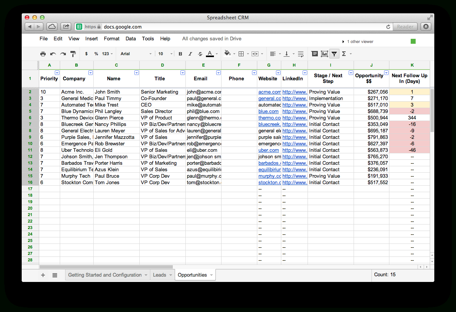Click the docs.google.com address bar
Image resolution: width=456 pixels, height=312 pixels.
tap(228, 27)
